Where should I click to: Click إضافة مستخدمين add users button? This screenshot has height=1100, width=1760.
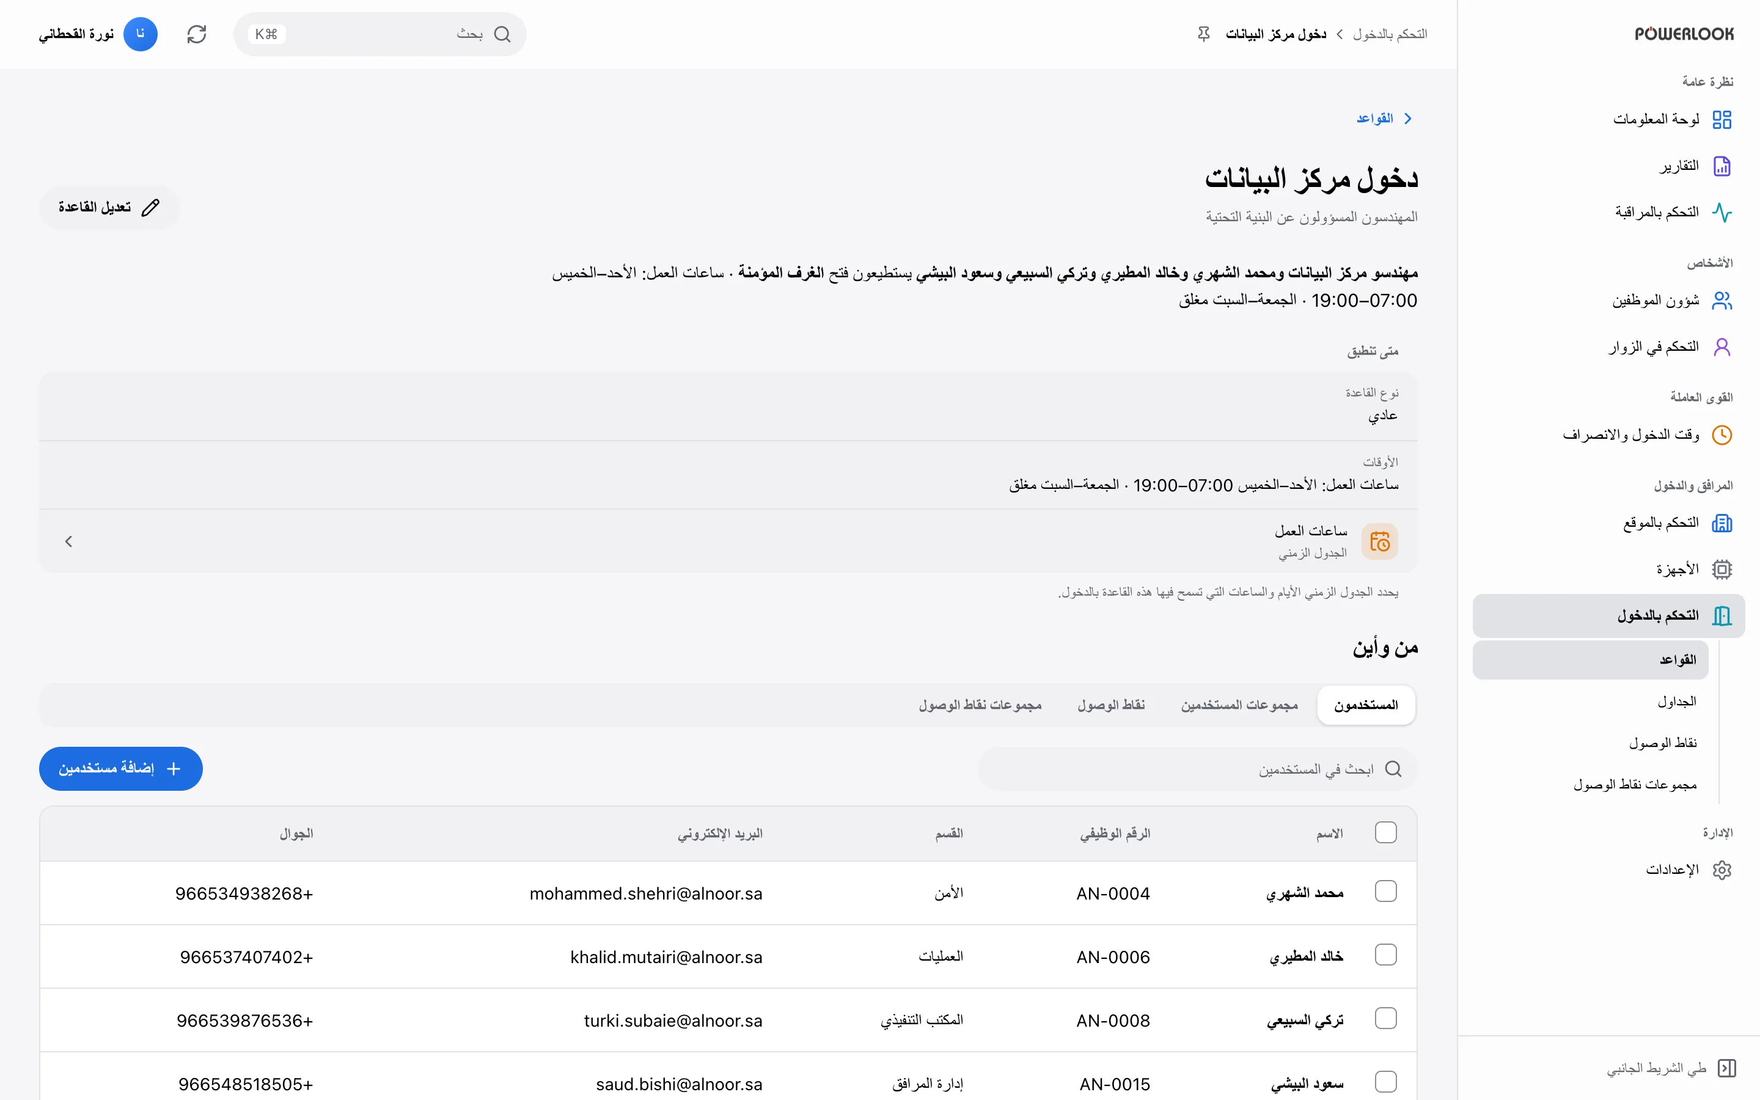[121, 769]
